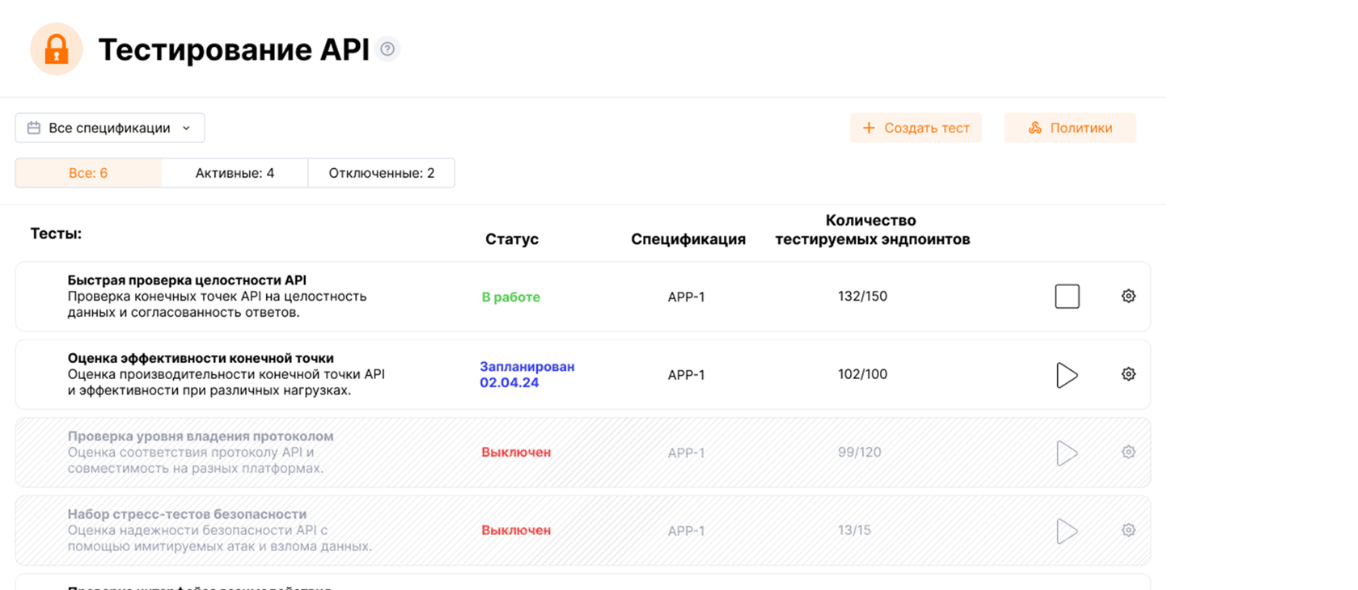Open settings gear for Быстрая проверка целостности API
Image resolution: width=1358 pixels, height=590 pixels.
pyautogui.click(x=1128, y=297)
